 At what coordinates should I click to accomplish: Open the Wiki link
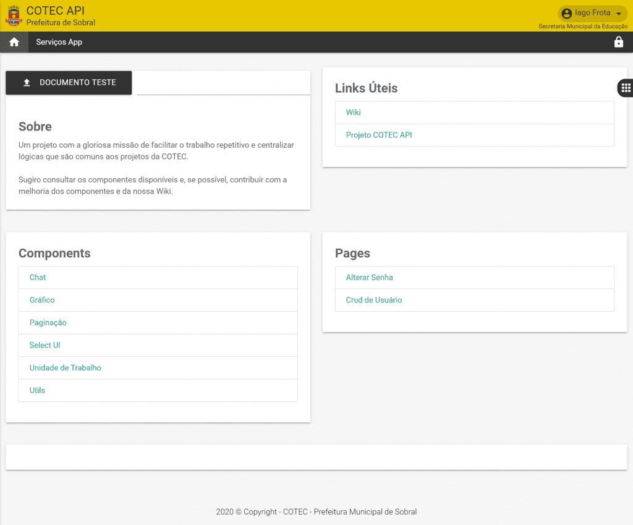(x=354, y=113)
